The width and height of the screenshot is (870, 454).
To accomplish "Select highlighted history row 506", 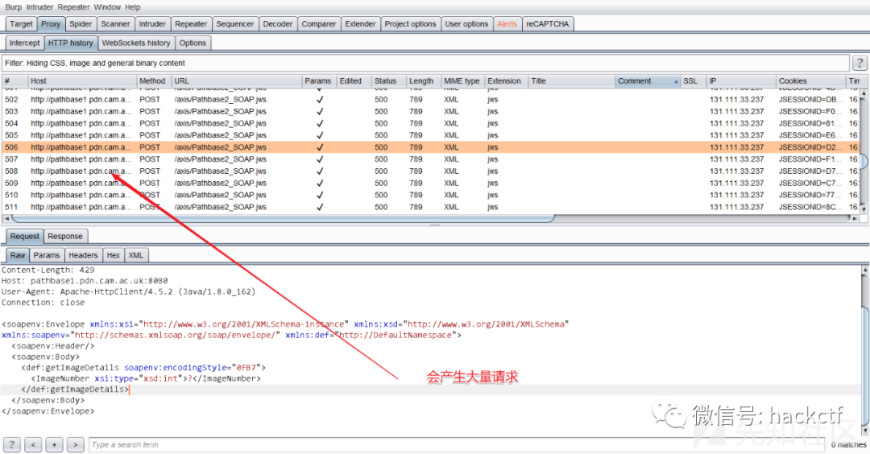I will click(430, 147).
